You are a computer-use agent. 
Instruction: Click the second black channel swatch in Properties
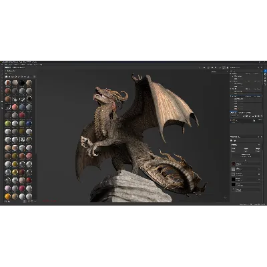point(233,184)
